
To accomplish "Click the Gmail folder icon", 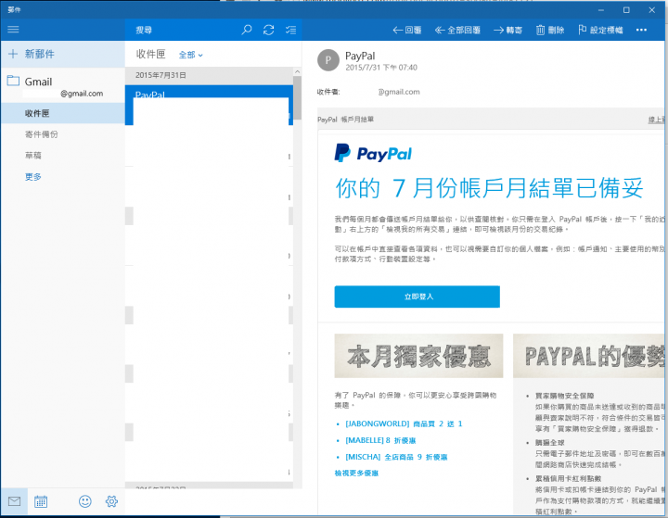I will (13, 81).
